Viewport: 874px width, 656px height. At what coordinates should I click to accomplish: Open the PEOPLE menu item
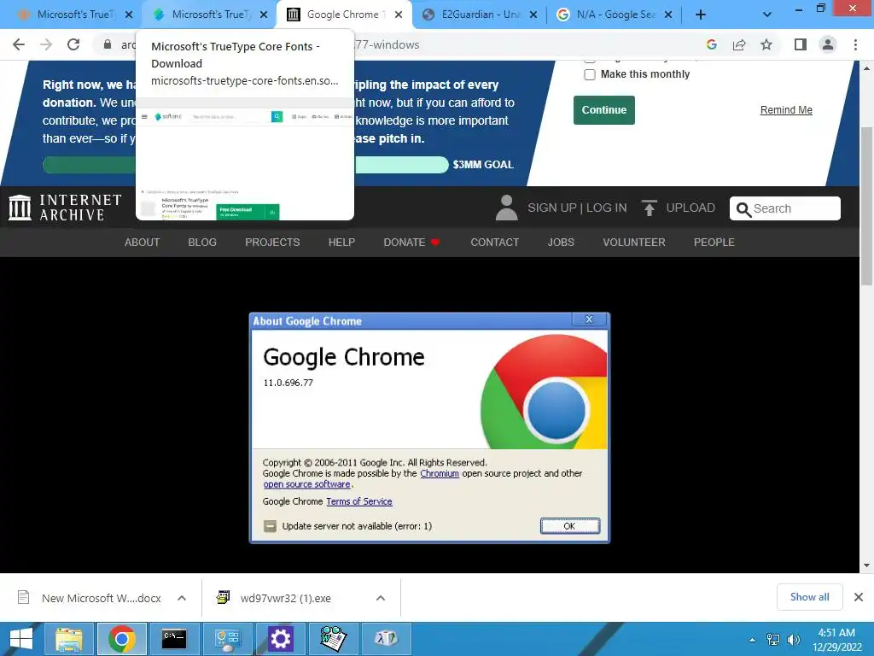[714, 242]
